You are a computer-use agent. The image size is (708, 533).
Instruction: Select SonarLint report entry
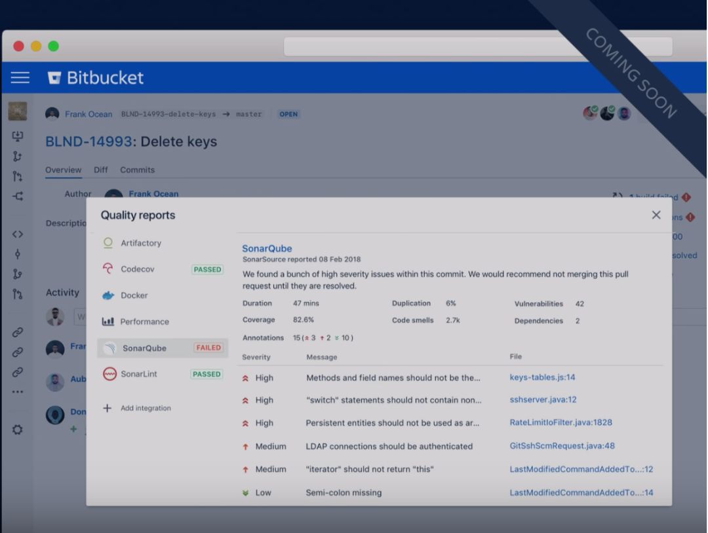point(163,375)
